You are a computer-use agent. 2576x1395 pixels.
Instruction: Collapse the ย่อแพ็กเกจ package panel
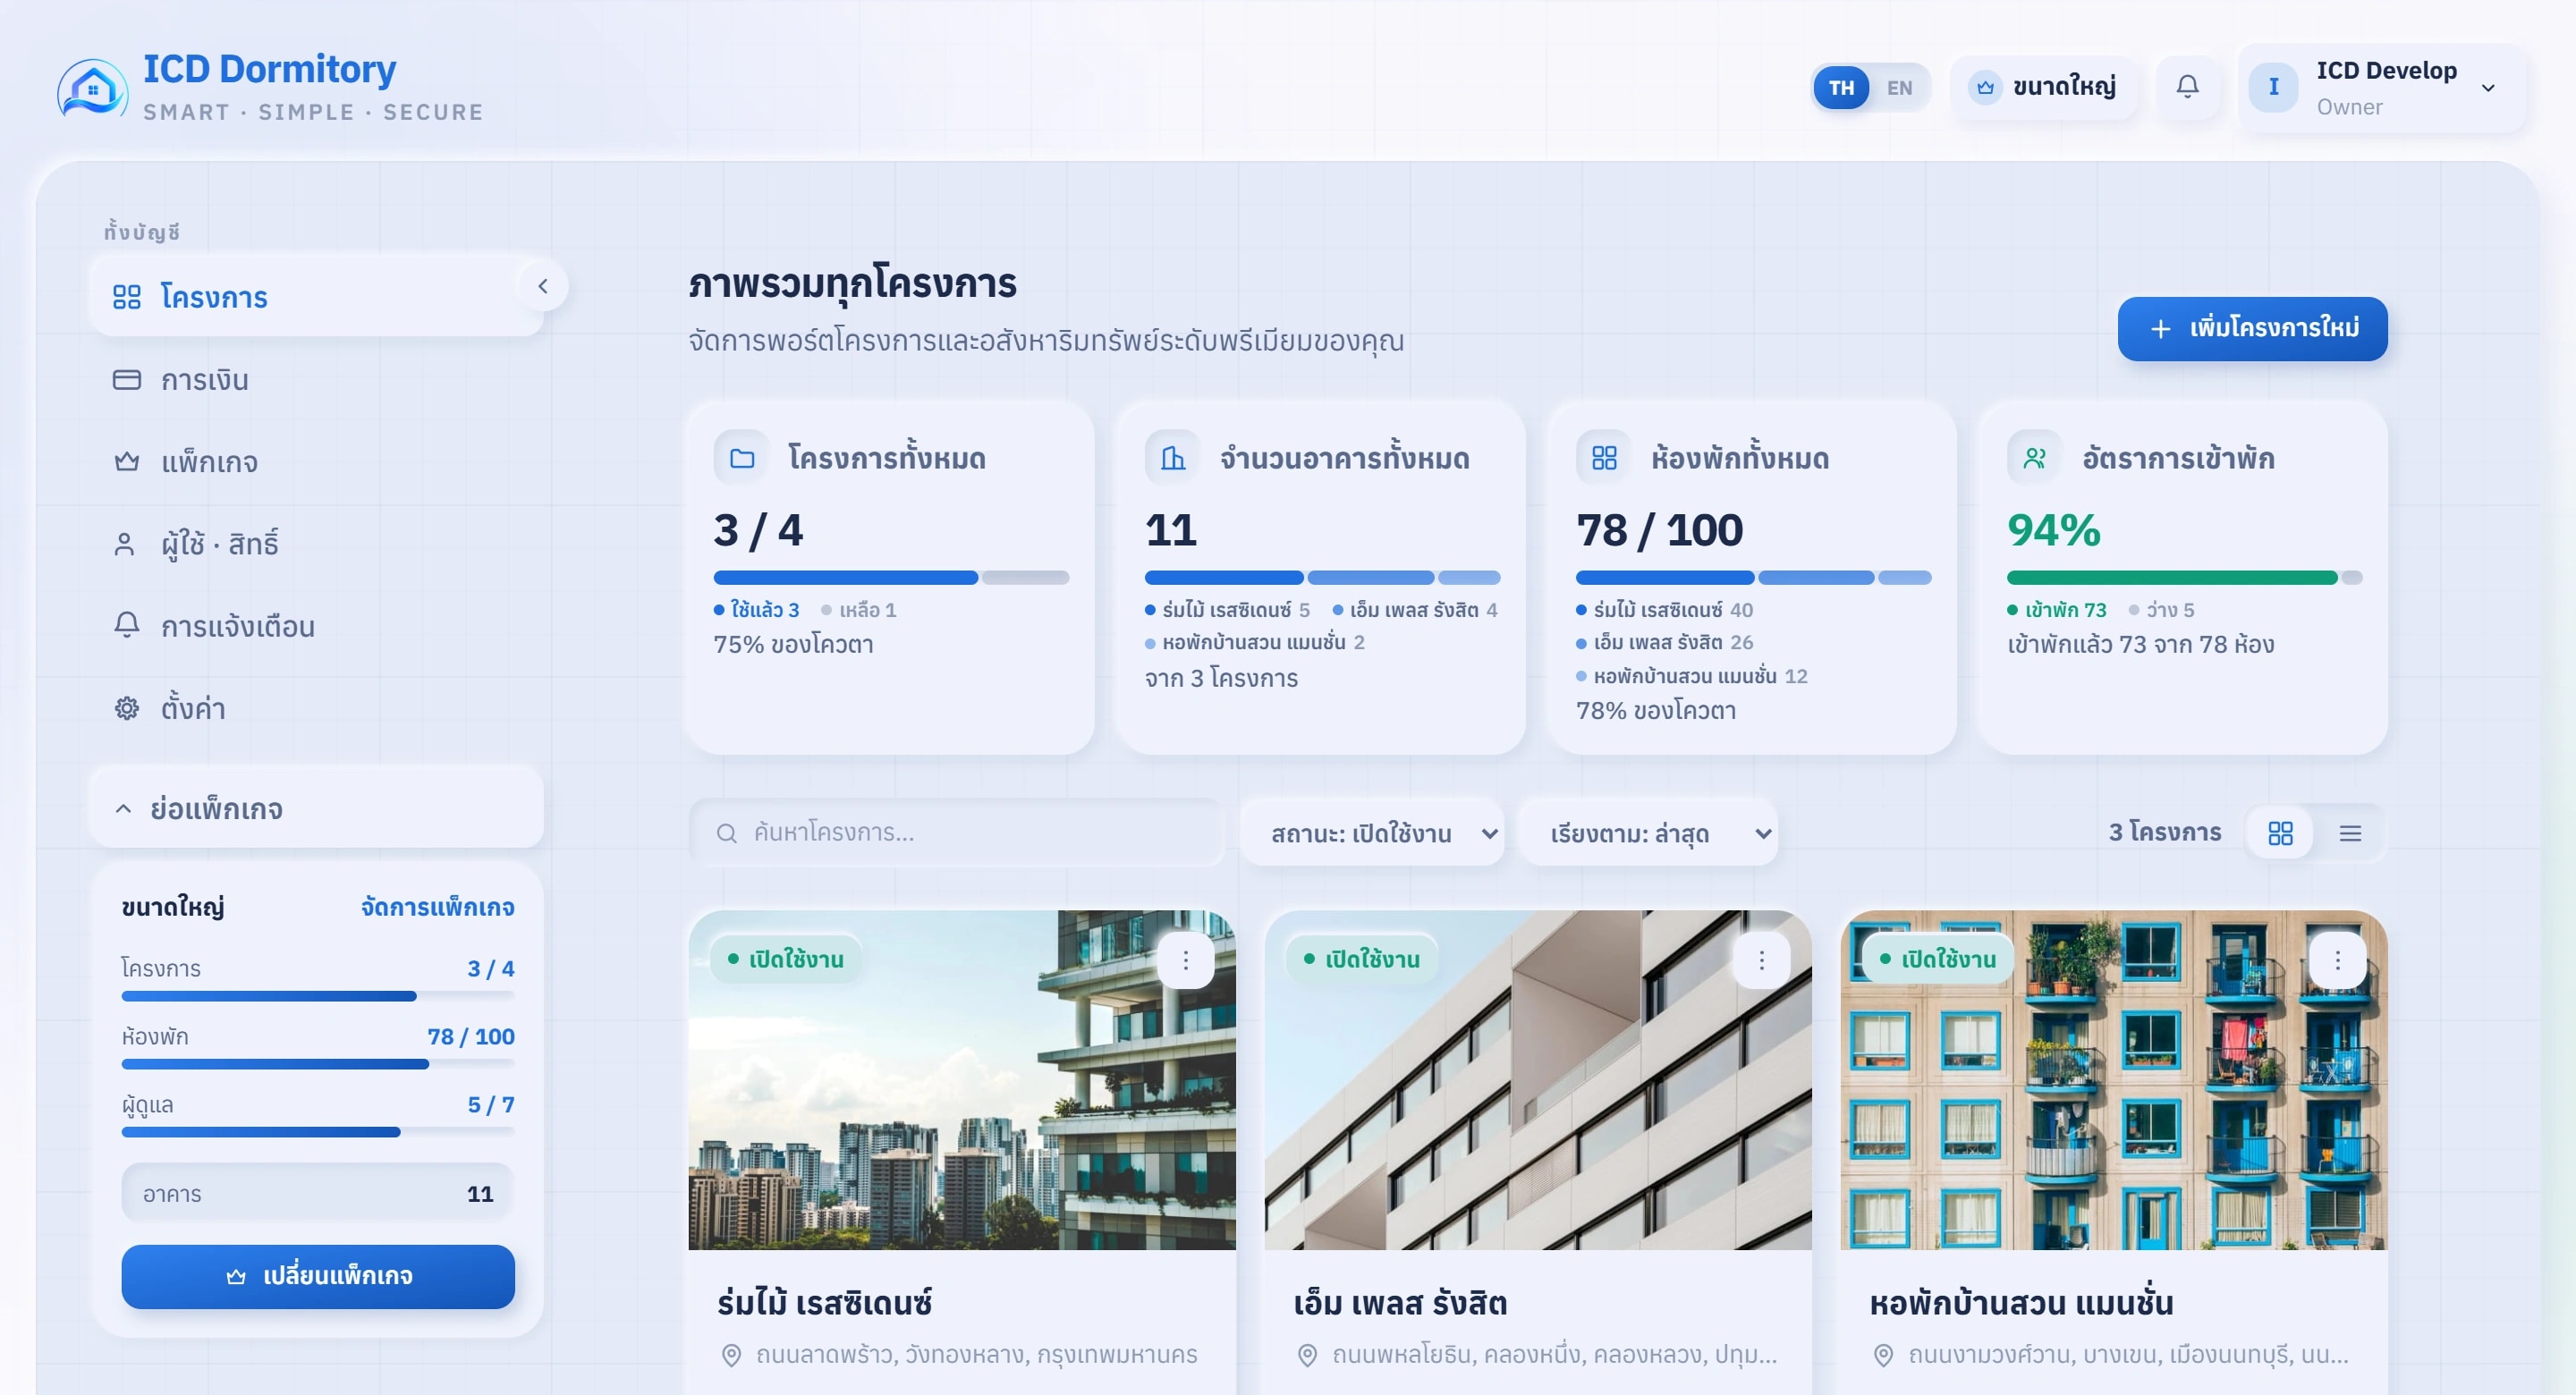tap(317, 808)
